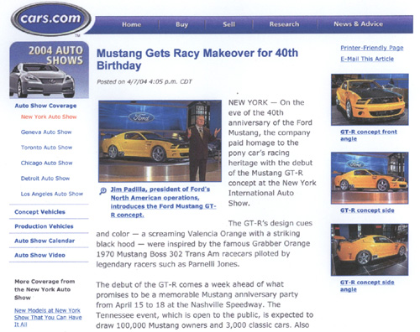
Task: Click the article headline 'Mustang Gets Racy Makeover'
Action: point(197,60)
